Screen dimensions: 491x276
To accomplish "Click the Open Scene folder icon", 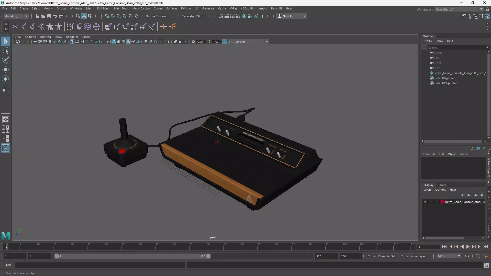I will pyautogui.click(x=43, y=16).
